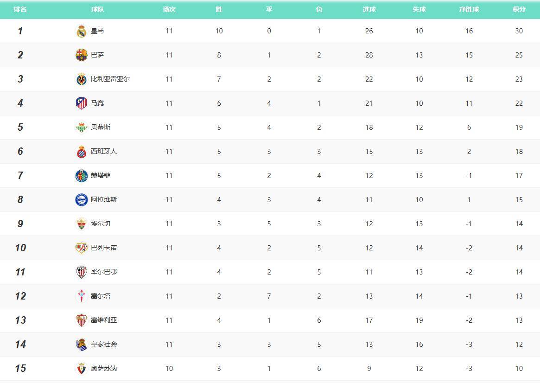Screen dimensions: 540x383
Task: Click the Getafe (赫塔菲) crest icon
Action: pyautogui.click(x=82, y=176)
